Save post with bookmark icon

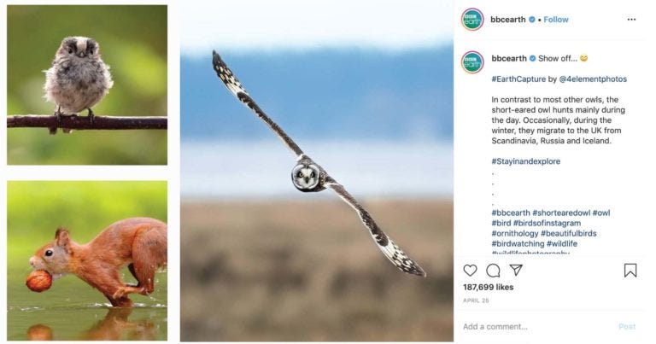pos(630,271)
